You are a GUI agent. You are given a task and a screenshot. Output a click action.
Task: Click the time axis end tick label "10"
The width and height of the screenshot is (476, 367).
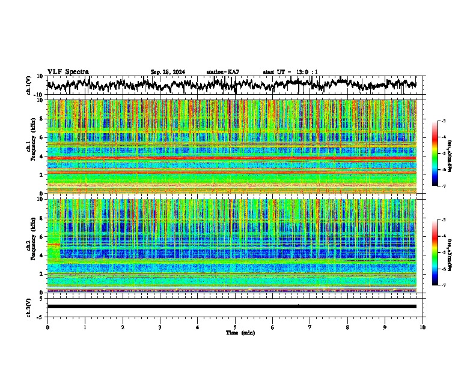point(423,327)
